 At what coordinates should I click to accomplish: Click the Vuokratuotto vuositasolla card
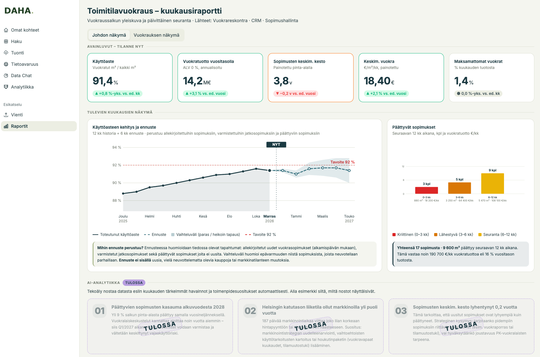coord(220,78)
